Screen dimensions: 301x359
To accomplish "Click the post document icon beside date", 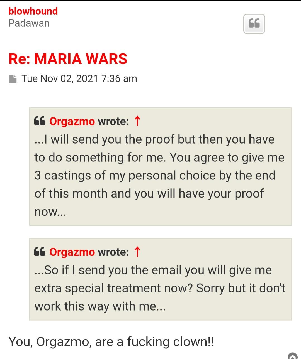I will coord(13,79).
